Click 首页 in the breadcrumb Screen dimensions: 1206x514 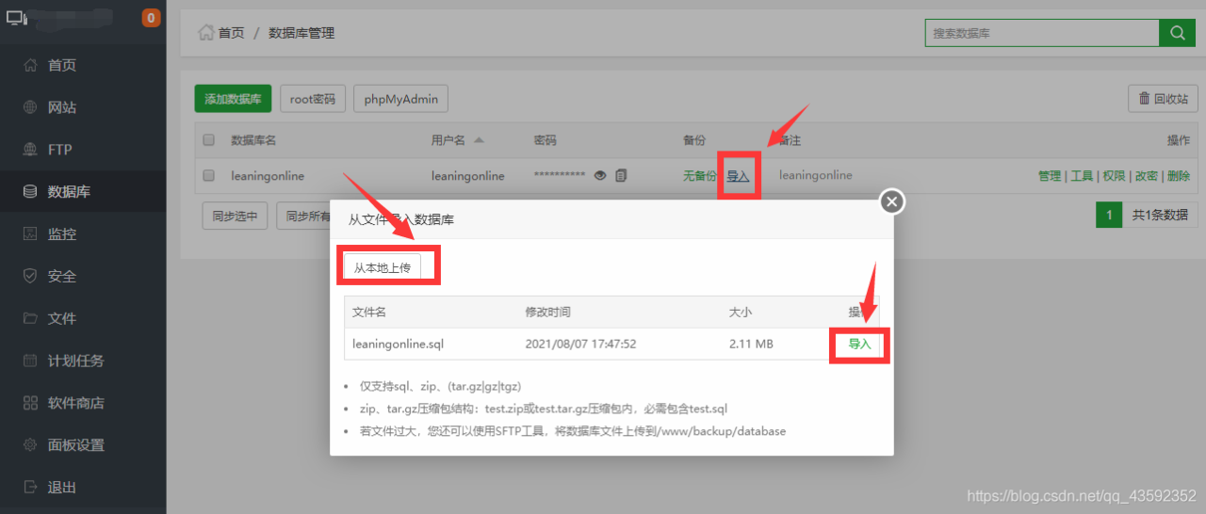(231, 33)
